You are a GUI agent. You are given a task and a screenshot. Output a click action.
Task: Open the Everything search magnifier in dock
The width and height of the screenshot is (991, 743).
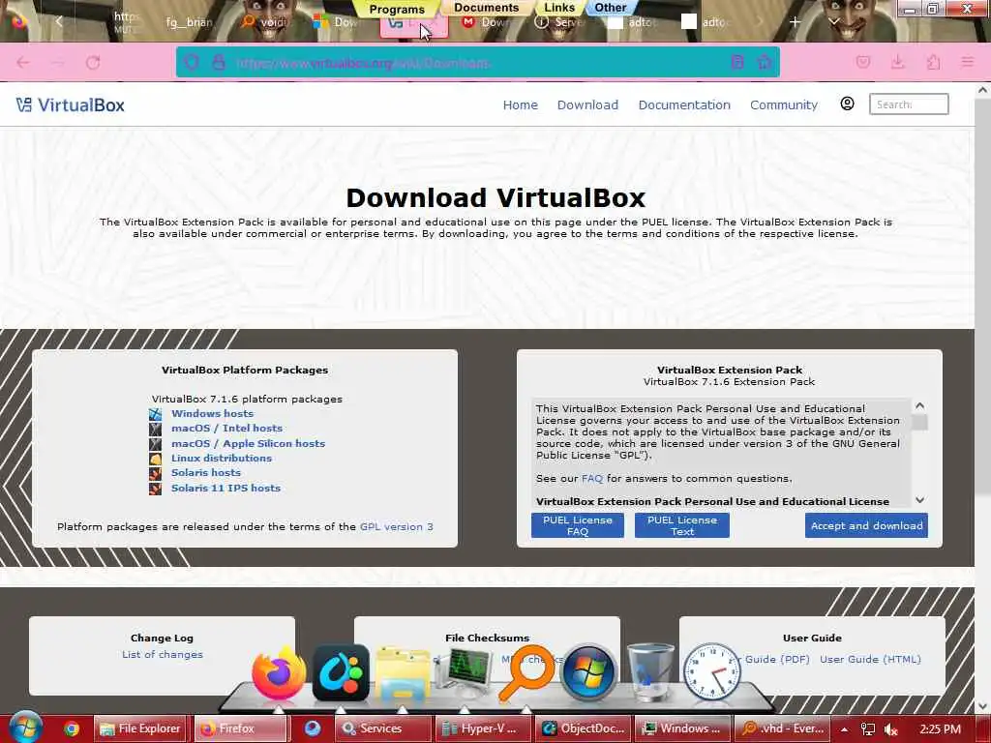[x=526, y=672]
